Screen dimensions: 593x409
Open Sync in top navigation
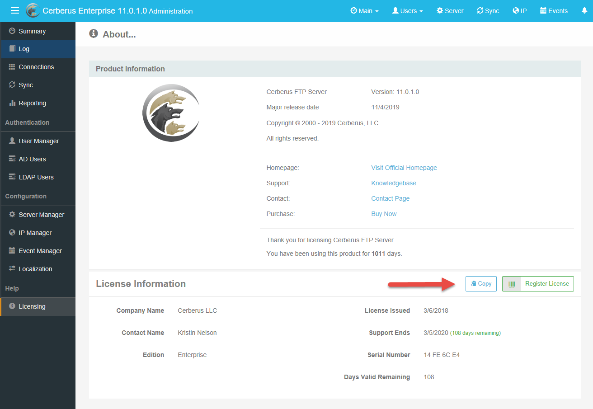tap(488, 11)
